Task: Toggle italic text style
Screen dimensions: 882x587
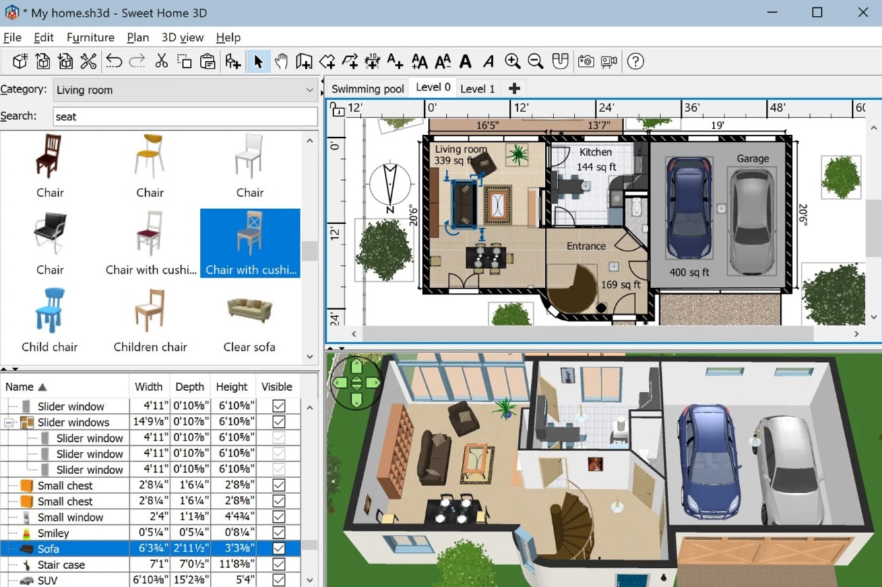Action: (x=488, y=61)
